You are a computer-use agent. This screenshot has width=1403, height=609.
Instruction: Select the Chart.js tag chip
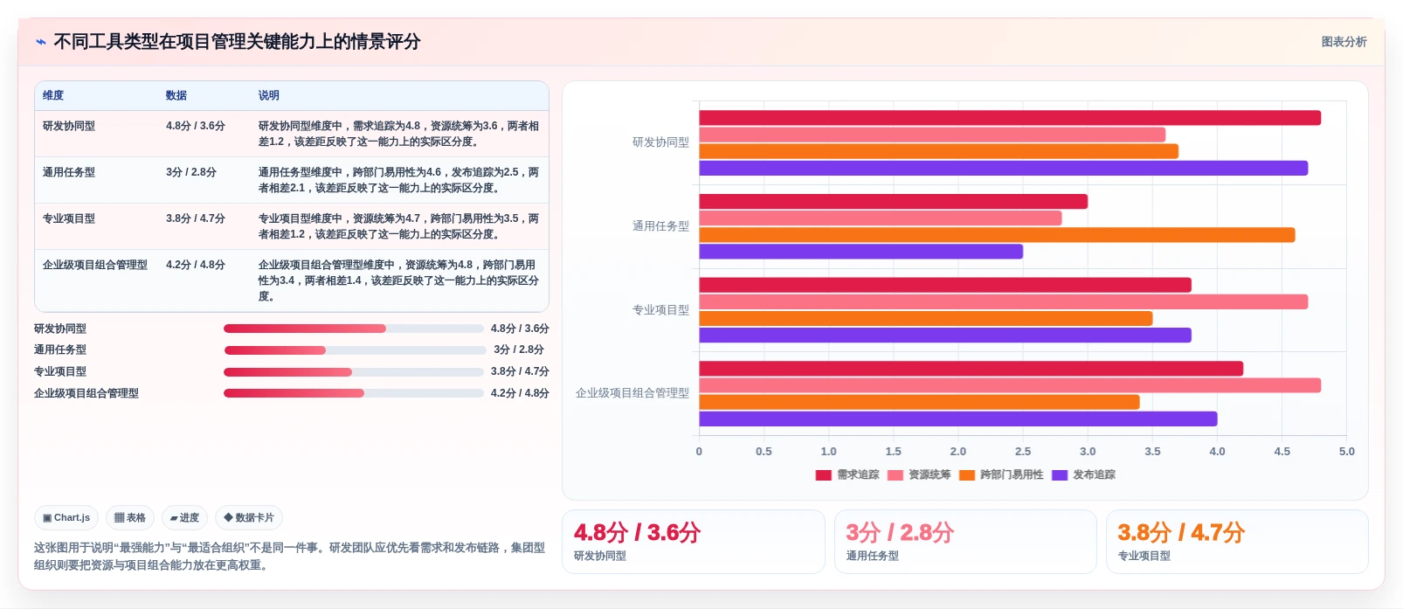(66, 517)
